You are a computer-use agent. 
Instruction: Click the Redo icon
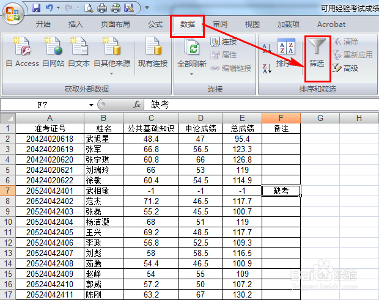69,8
